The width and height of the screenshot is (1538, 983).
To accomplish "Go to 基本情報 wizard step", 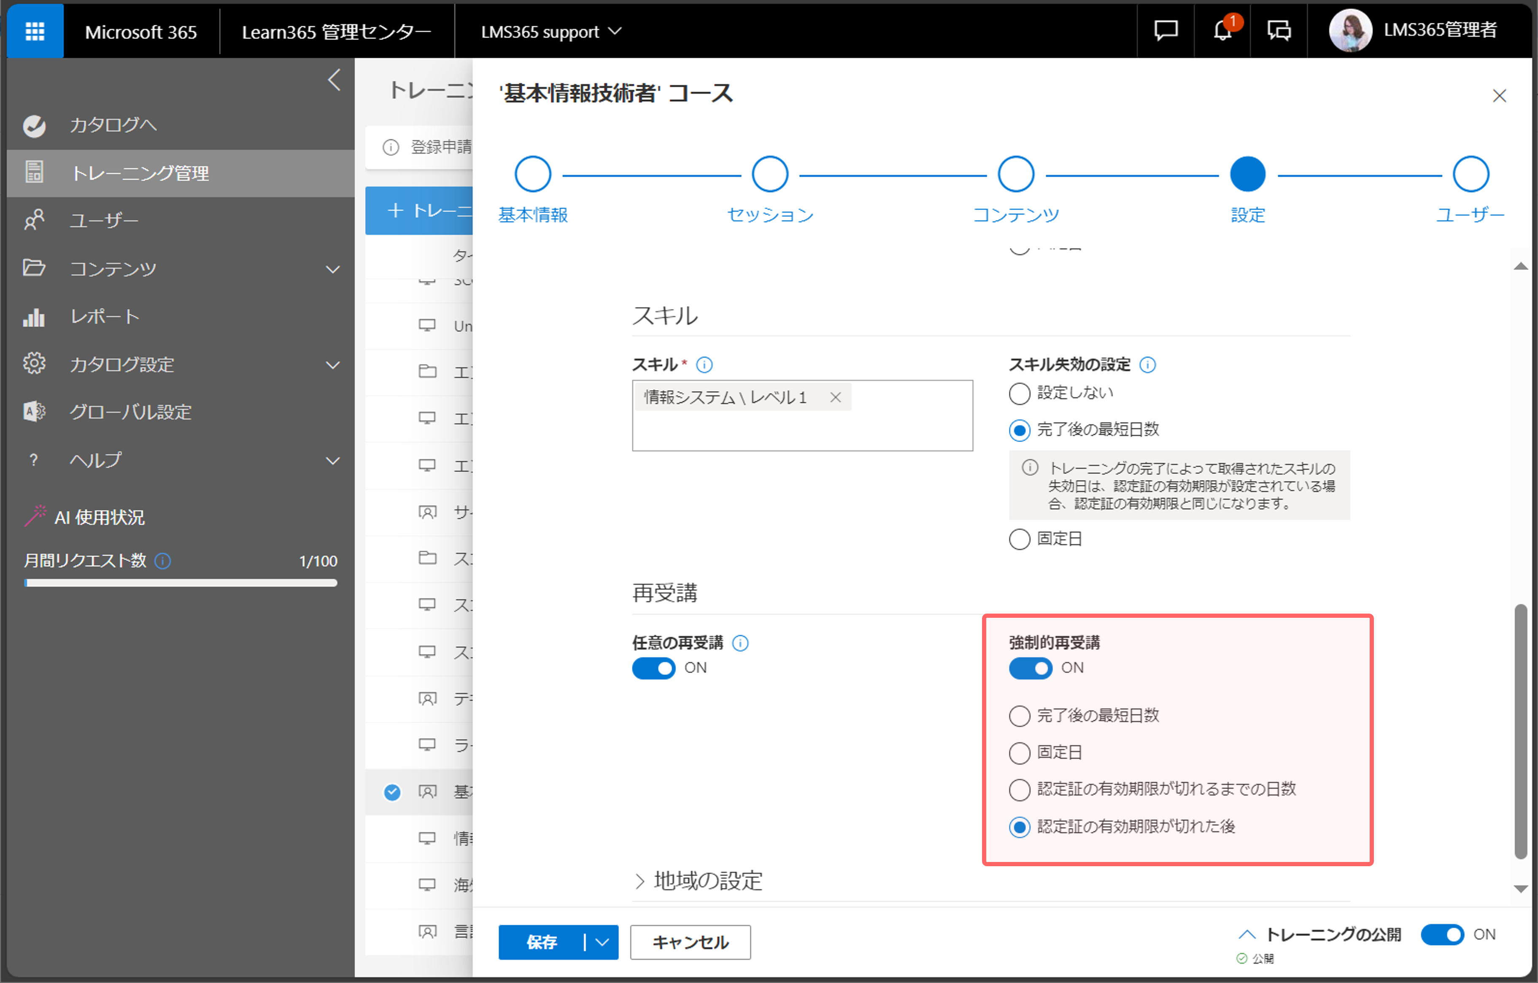I will (533, 174).
